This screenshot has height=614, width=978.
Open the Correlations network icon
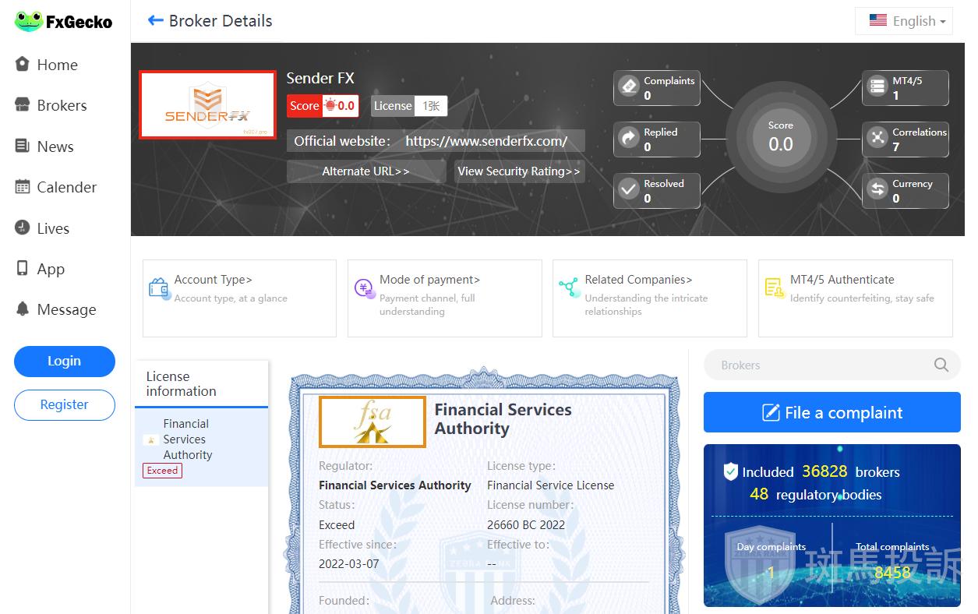877,139
